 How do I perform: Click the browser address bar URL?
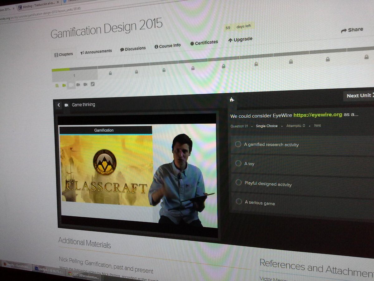41,13
